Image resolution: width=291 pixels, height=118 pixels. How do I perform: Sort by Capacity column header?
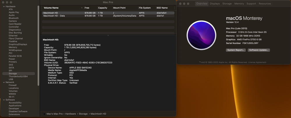[103, 8]
